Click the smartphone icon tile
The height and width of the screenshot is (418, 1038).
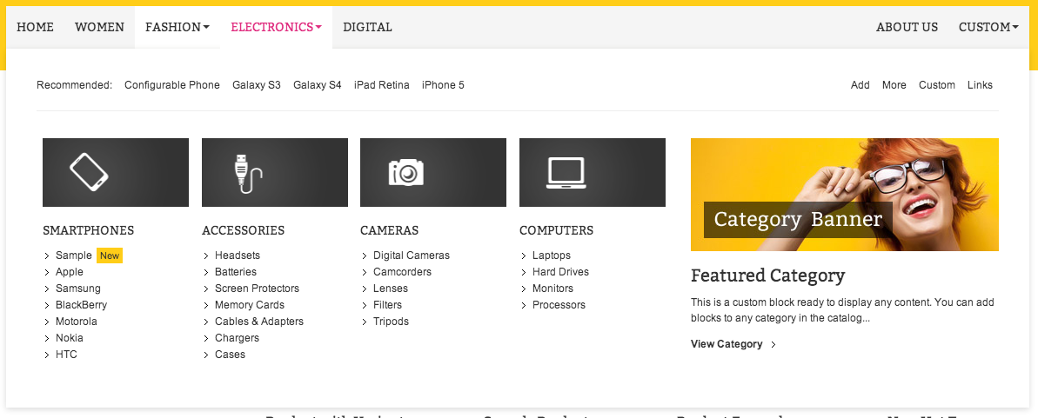116,173
